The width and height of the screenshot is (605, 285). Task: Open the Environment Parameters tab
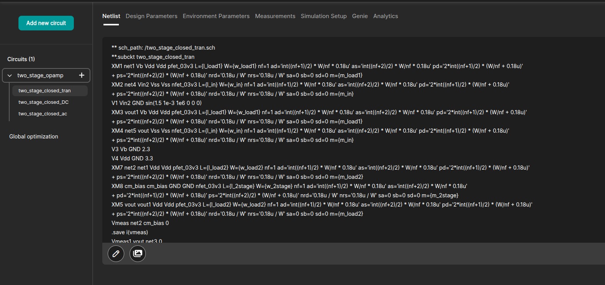tap(216, 16)
